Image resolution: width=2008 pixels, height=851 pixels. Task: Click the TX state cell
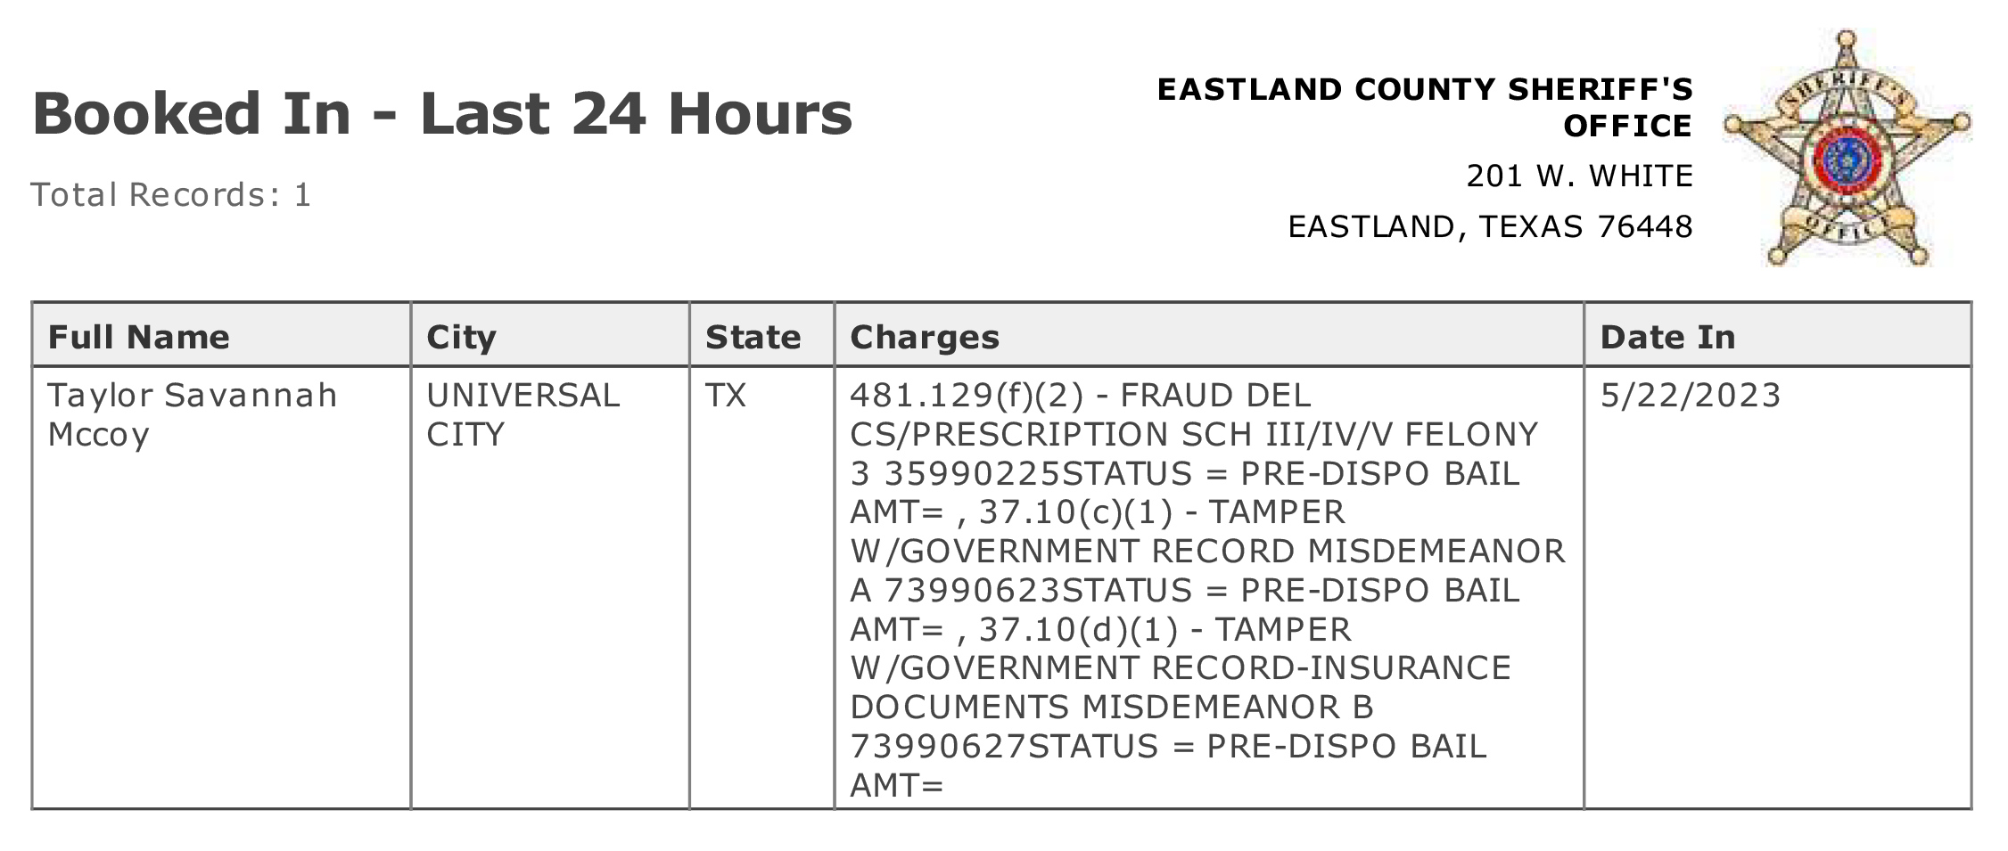pyautogui.click(x=726, y=395)
